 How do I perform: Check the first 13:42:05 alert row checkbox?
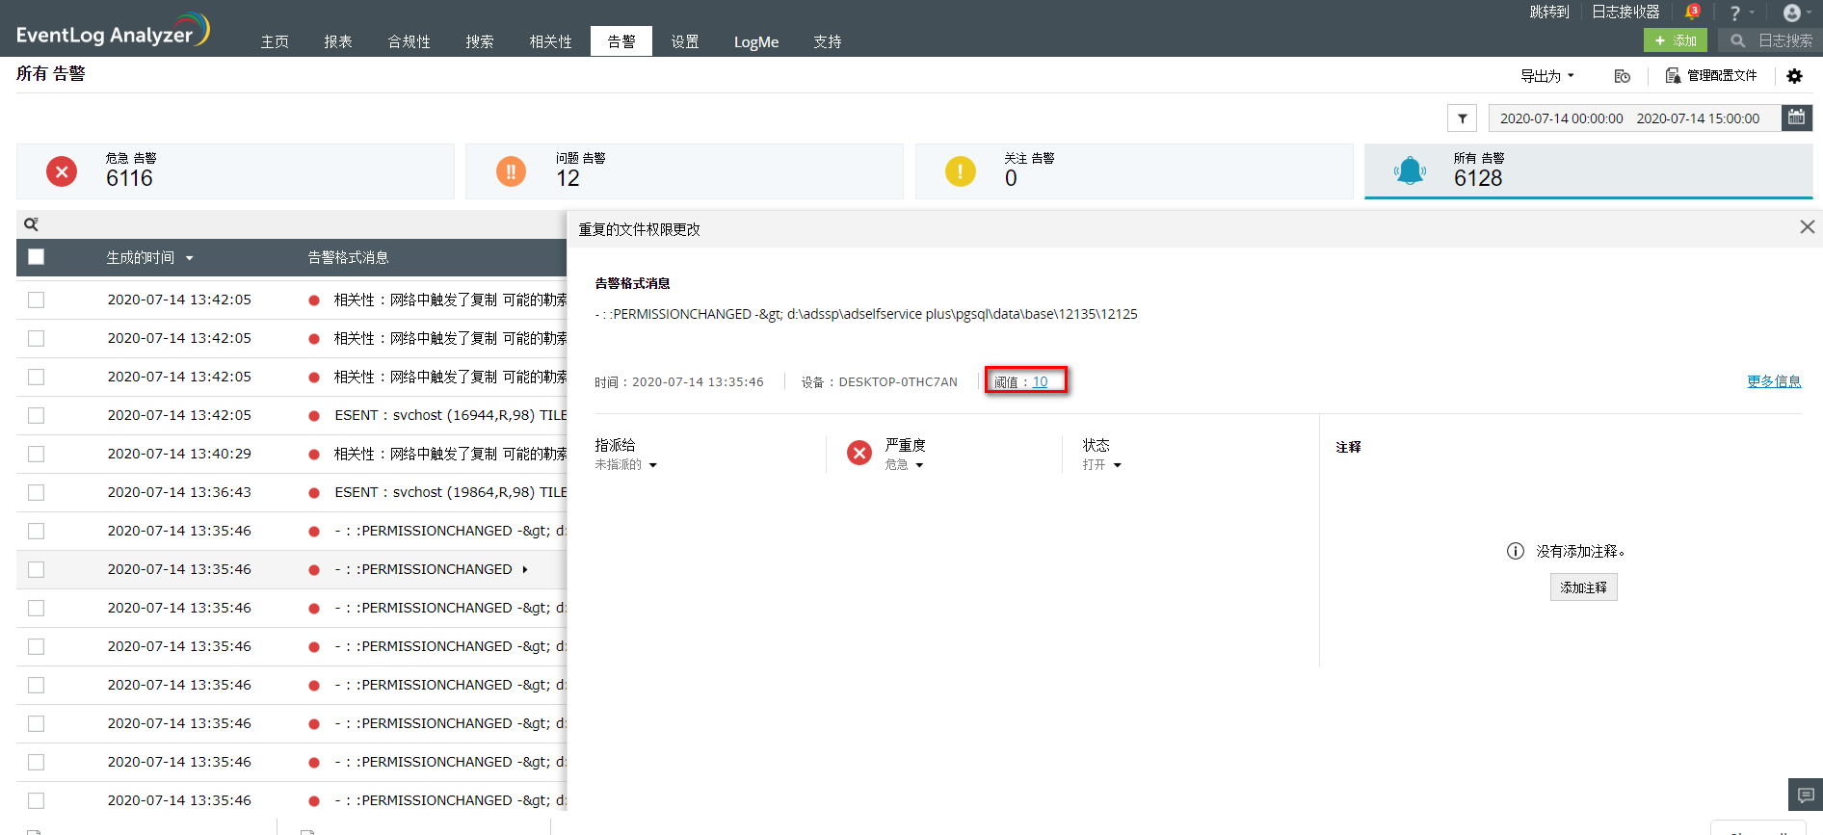37,300
